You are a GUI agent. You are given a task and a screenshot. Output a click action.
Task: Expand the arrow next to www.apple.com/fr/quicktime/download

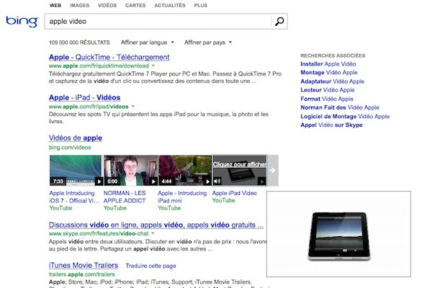(x=153, y=66)
